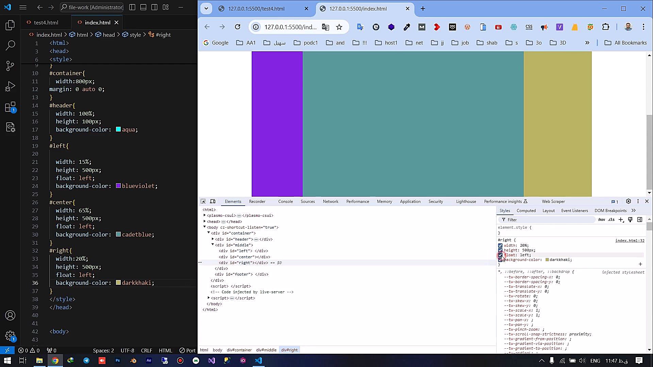Screen dimensions: 653x367
Task: Collapse the body node in Elements
Action: click(x=204, y=227)
